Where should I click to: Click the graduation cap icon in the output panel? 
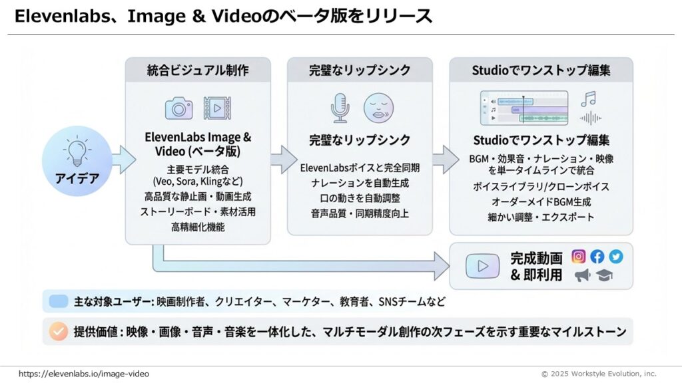[603, 275]
